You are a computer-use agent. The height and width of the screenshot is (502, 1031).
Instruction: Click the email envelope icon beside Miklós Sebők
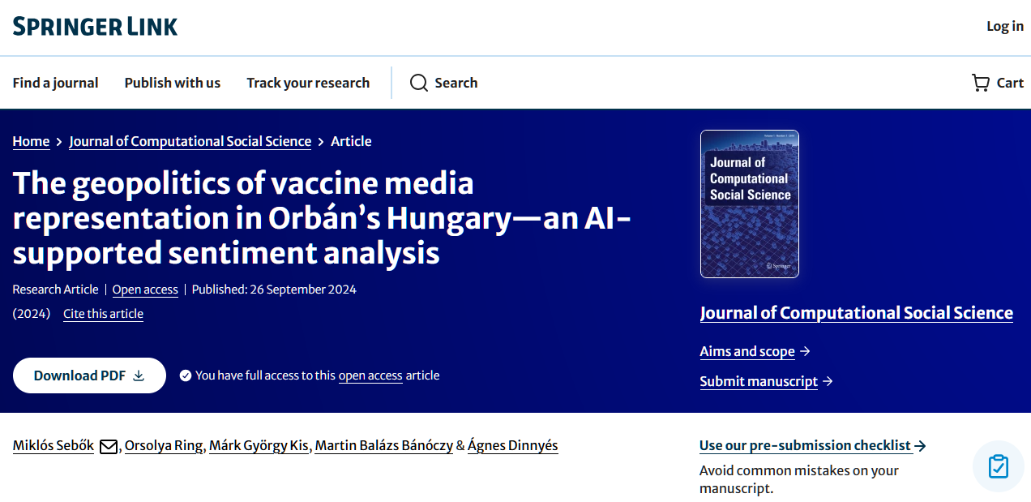tap(108, 446)
